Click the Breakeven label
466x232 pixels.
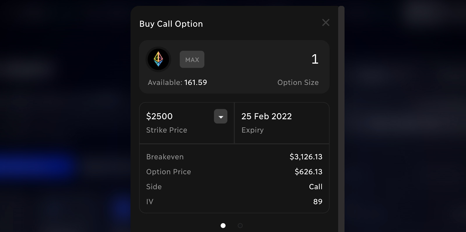[x=165, y=157]
